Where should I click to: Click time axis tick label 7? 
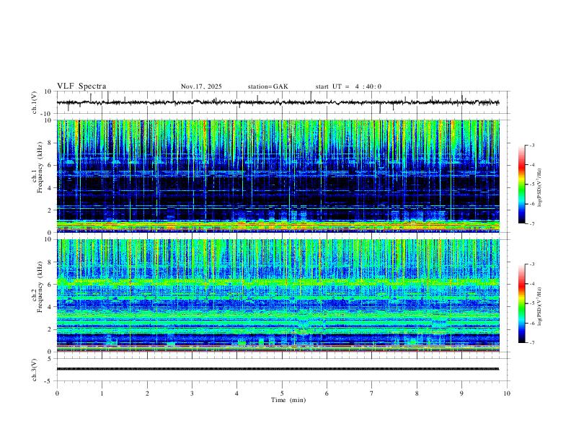372,393
